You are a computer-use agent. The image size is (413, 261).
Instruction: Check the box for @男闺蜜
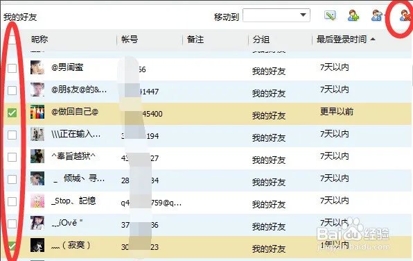pos(12,68)
